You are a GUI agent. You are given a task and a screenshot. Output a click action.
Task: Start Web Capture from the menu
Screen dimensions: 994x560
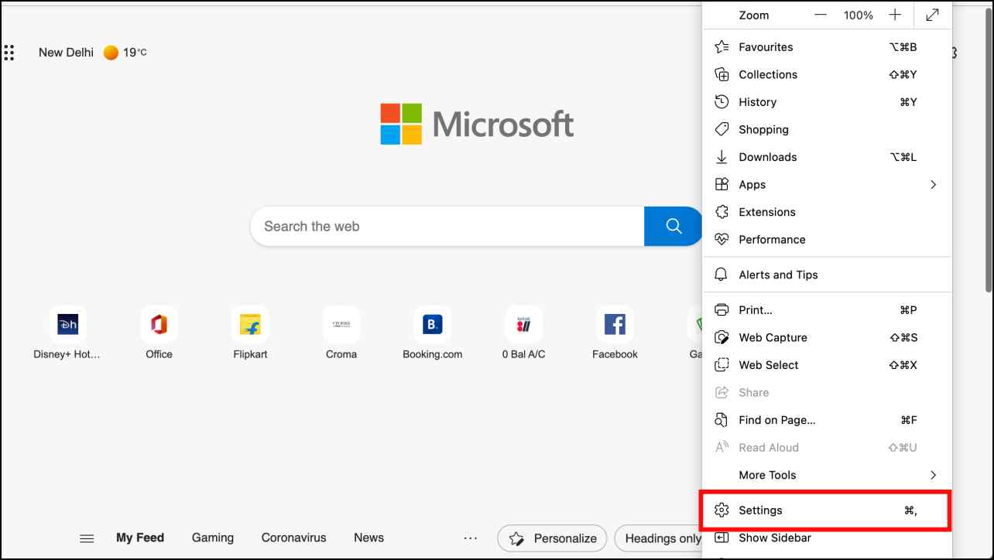point(827,337)
